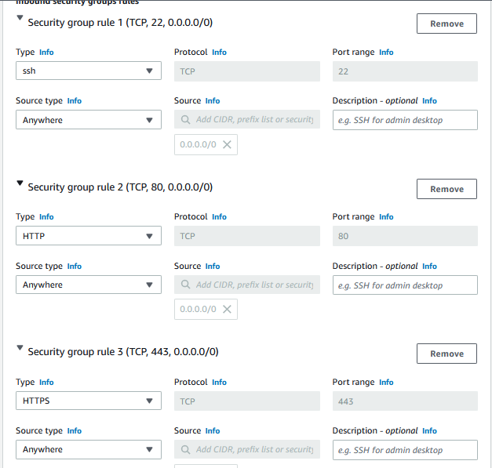The height and width of the screenshot is (468, 492).
Task: Collapse Security group rule 3 section
Action: [20, 347]
